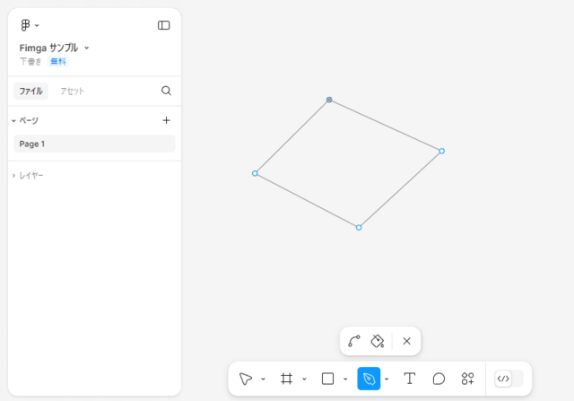Switch to the ファイル tab
The width and height of the screenshot is (574, 401).
tap(31, 92)
